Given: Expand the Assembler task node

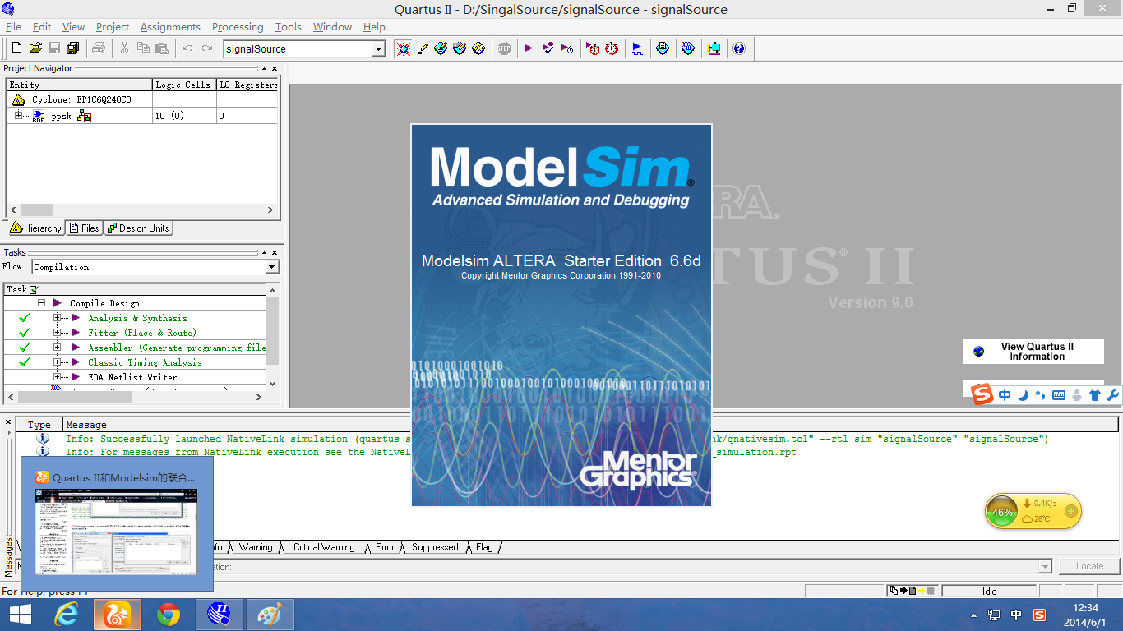Looking at the screenshot, I should point(58,348).
